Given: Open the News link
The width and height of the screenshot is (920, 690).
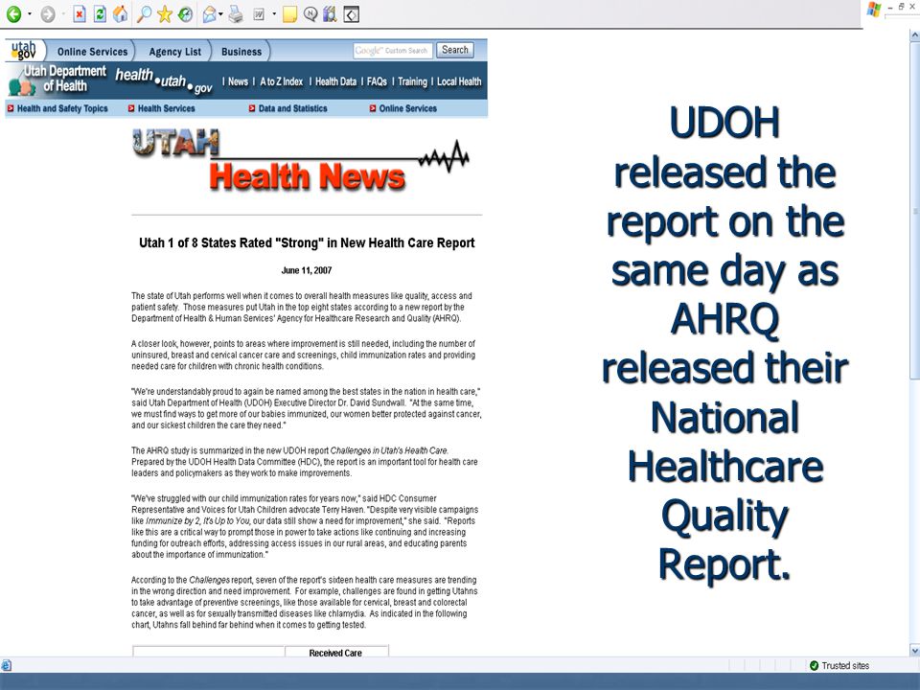Looking at the screenshot, I should (238, 81).
